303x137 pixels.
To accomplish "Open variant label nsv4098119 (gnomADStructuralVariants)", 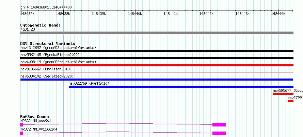I will point(58,62).
